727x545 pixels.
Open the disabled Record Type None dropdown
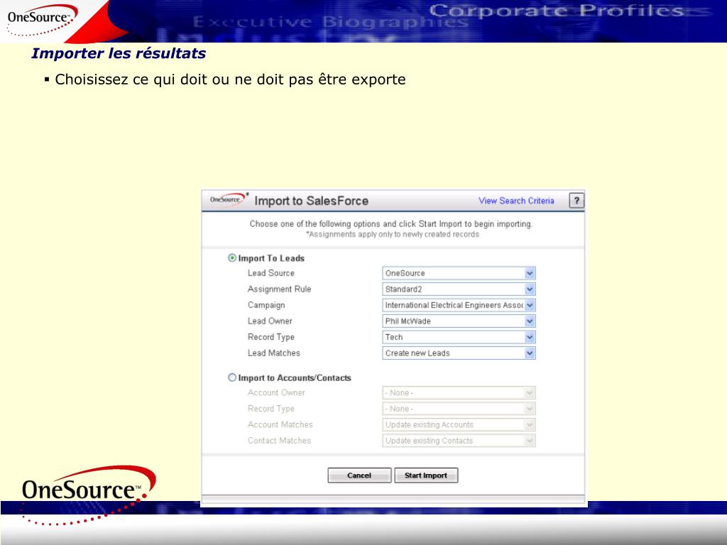459,409
